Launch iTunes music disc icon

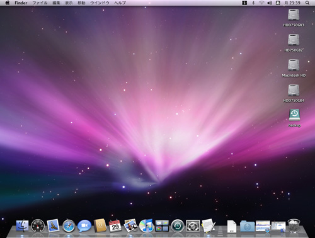click(x=146, y=226)
